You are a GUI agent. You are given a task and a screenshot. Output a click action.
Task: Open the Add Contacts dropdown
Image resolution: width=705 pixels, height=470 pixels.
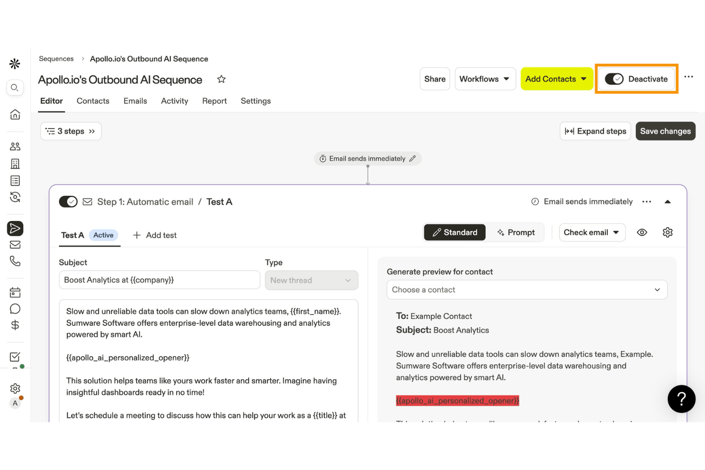[556, 79]
